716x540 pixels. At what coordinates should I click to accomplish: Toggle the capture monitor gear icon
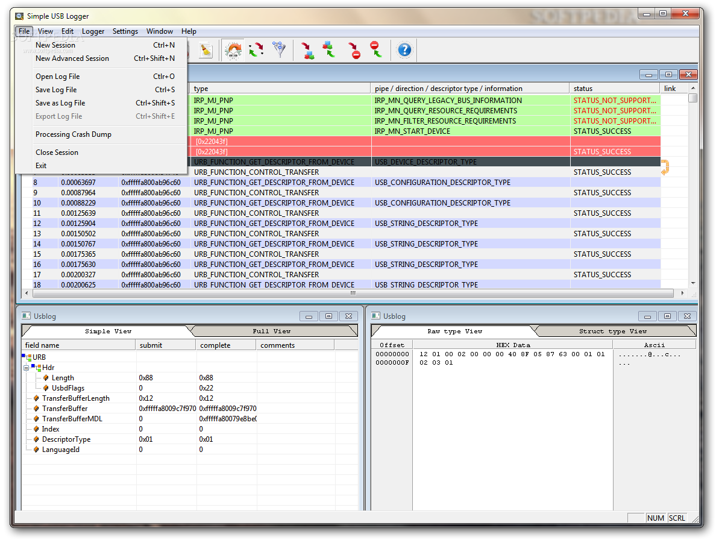[x=234, y=50]
